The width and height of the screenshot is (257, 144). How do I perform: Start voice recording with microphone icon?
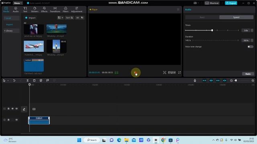click(x=195, y=80)
